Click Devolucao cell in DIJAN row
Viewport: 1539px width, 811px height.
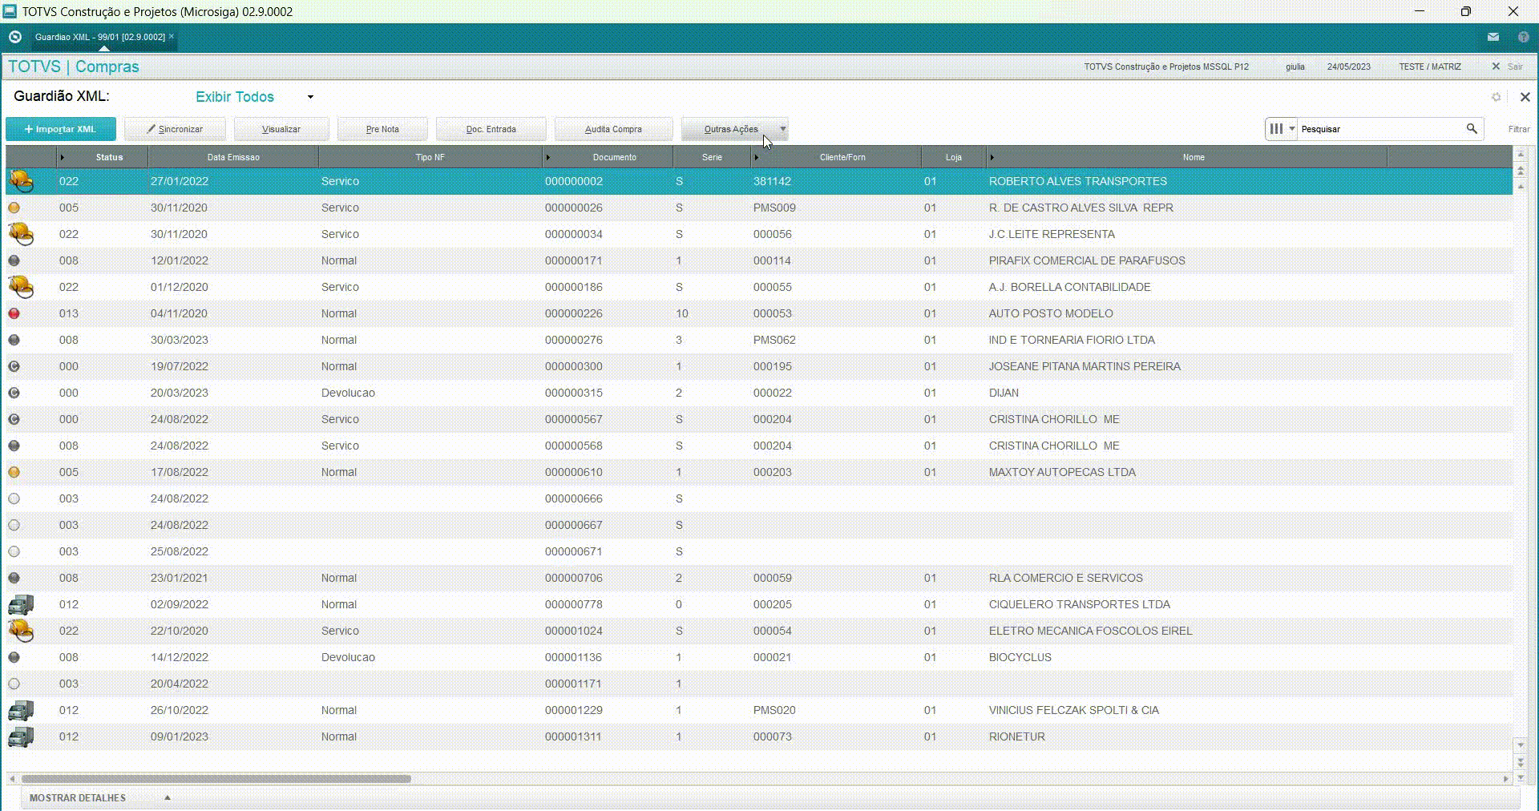click(348, 393)
